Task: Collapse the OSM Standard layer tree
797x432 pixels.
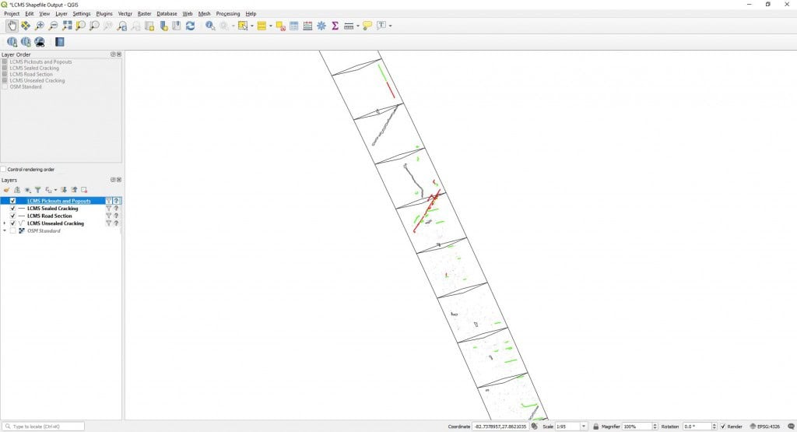Action: coord(5,230)
